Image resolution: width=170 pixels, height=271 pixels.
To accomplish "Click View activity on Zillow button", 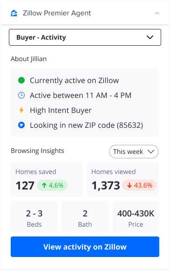I will tap(85, 247).
